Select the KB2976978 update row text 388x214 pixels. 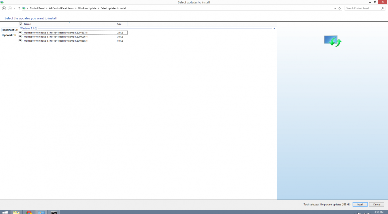click(x=56, y=33)
